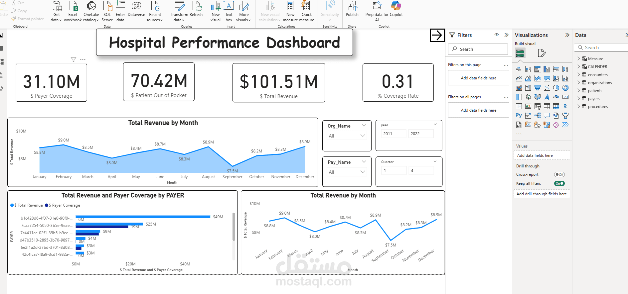
Task: Insert a Text box from ribbon
Action: [x=229, y=12]
